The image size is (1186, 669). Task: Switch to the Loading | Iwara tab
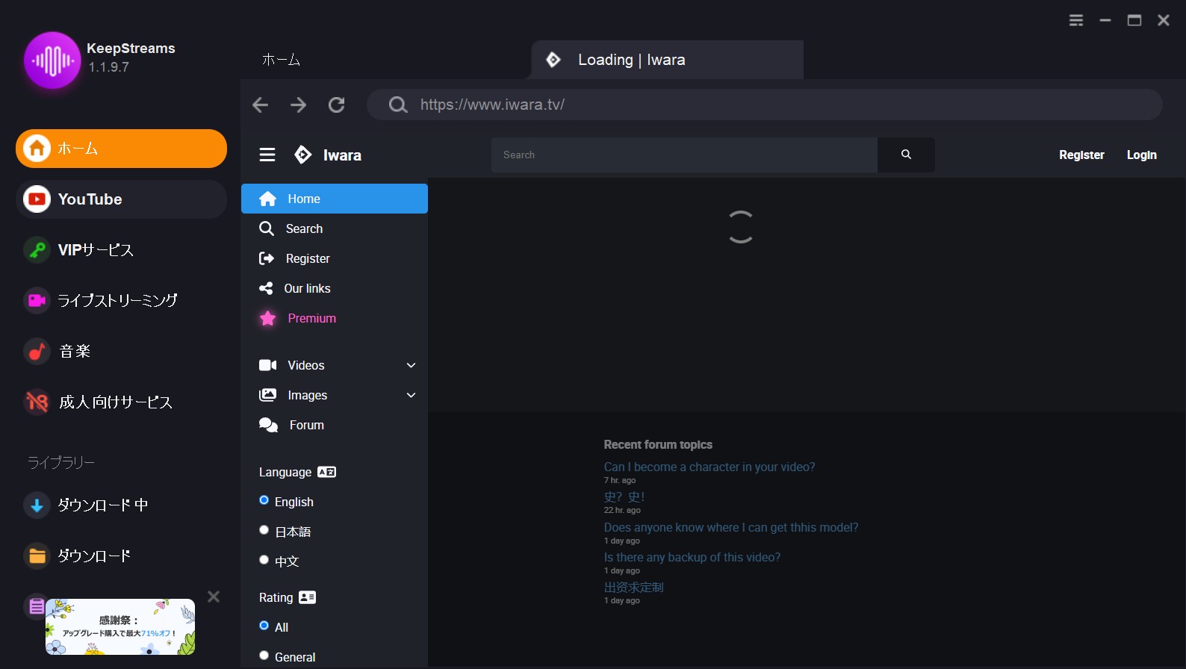pyautogui.click(x=667, y=60)
